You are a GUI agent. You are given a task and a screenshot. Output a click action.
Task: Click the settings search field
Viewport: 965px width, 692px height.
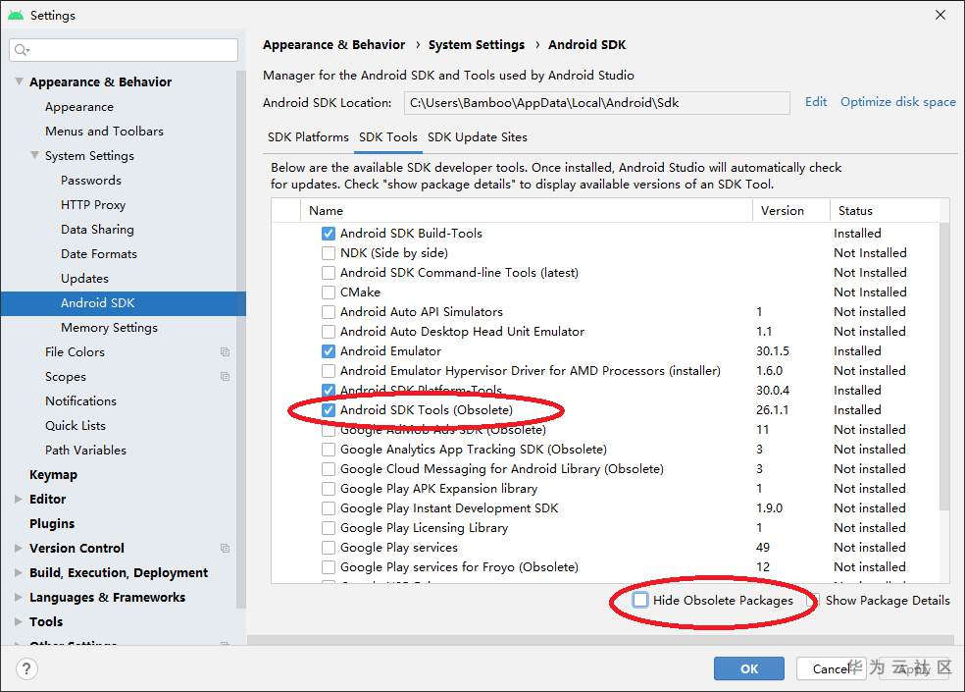click(x=124, y=50)
